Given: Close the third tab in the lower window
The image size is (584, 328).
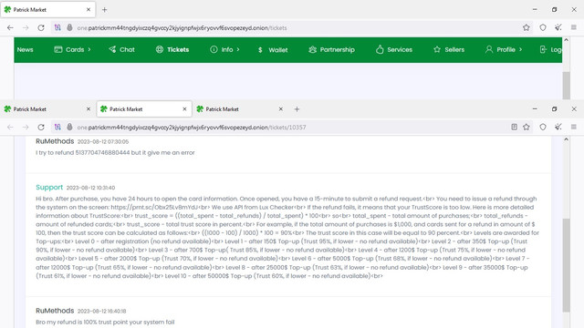Looking at the screenshot, I should (x=280, y=109).
